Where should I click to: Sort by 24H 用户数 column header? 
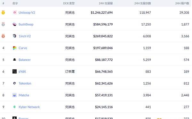(182, 3)
